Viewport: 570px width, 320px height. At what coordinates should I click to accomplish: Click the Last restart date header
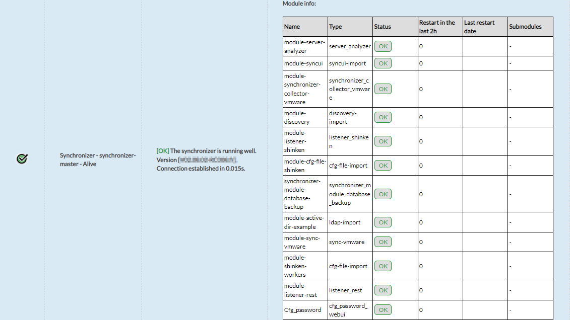point(479,27)
